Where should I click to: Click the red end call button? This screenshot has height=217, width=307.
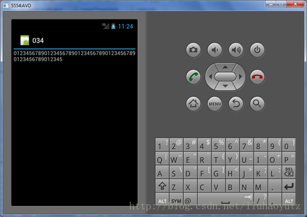pyautogui.click(x=257, y=77)
